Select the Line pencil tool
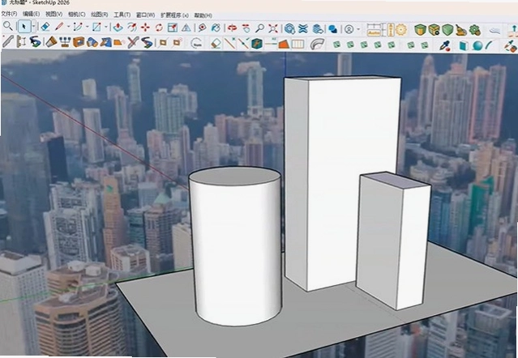The width and height of the screenshot is (518, 358). pyautogui.click(x=59, y=27)
